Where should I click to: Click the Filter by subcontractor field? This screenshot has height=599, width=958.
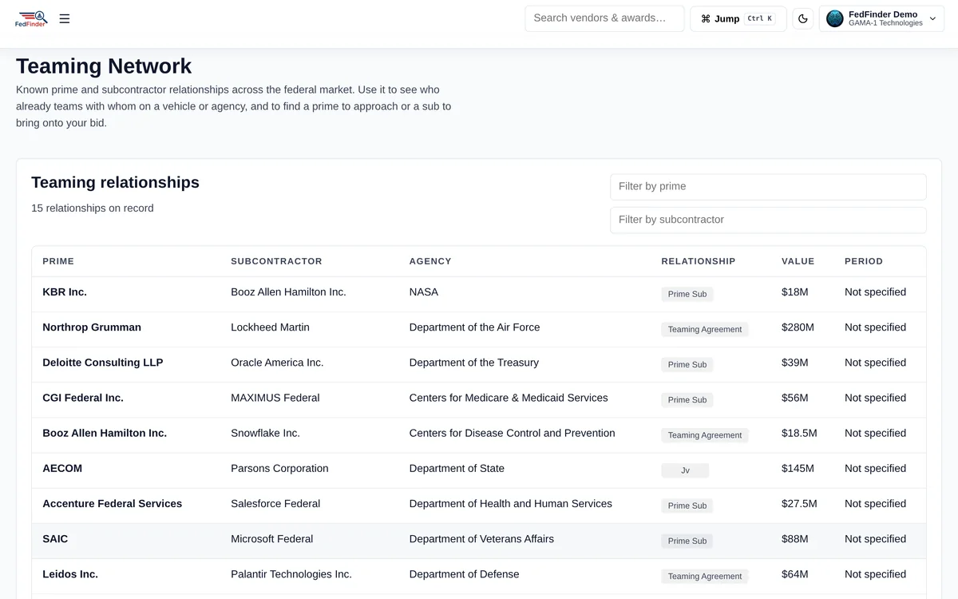coord(768,220)
